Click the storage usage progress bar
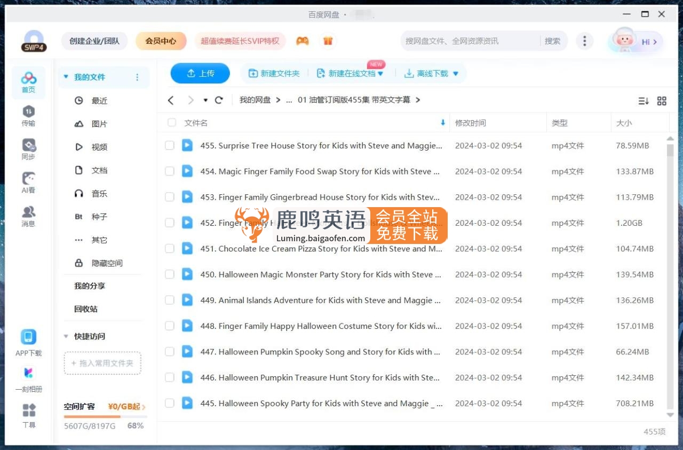The height and width of the screenshot is (450, 683). (105, 416)
